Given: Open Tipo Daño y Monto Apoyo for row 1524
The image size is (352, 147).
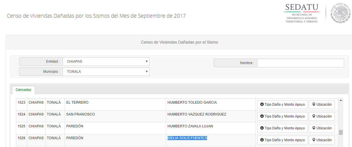Looking at the screenshot, I should point(282,116).
